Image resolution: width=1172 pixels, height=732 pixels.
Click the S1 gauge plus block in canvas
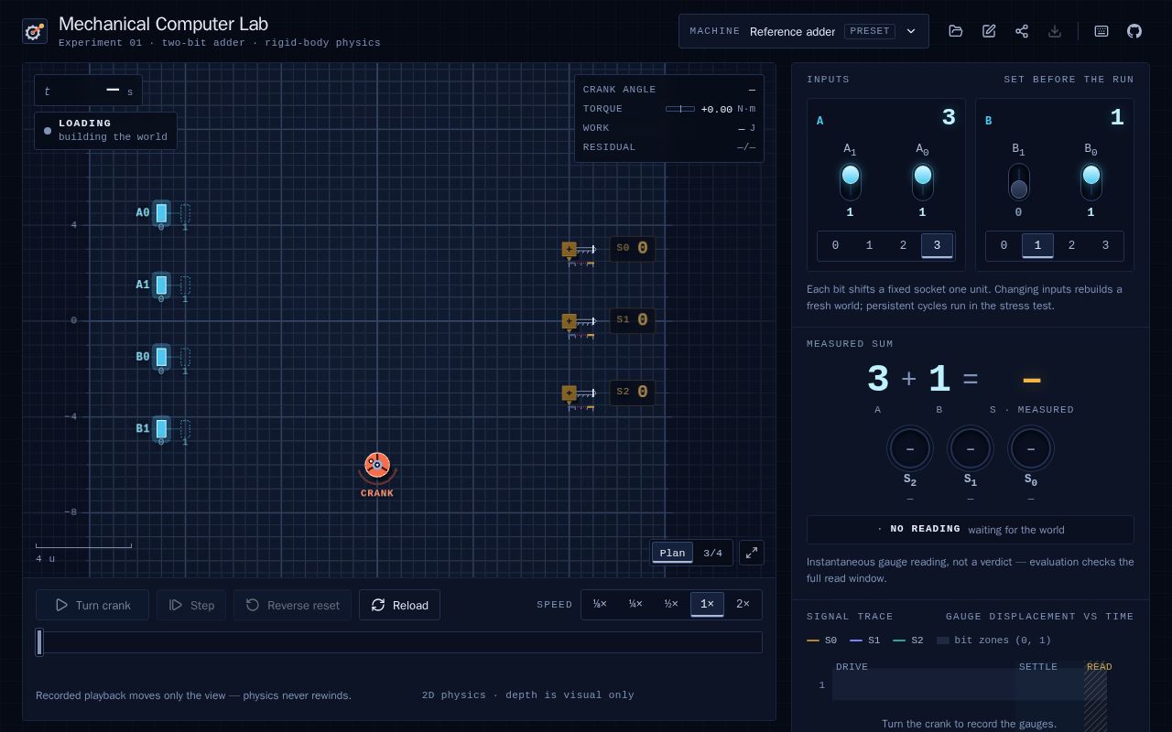point(569,321)
